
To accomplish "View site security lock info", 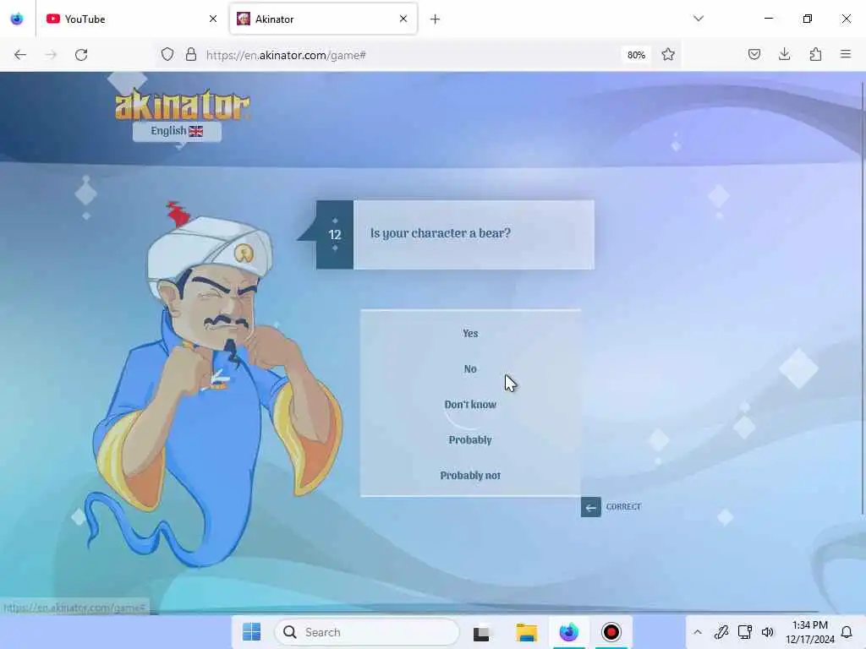I will [x=191, y=55].
